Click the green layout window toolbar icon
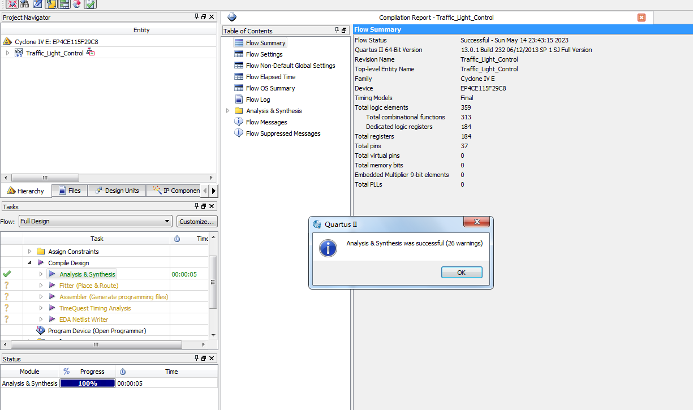Viewport: 693px width, 410px height. (64, 4)
